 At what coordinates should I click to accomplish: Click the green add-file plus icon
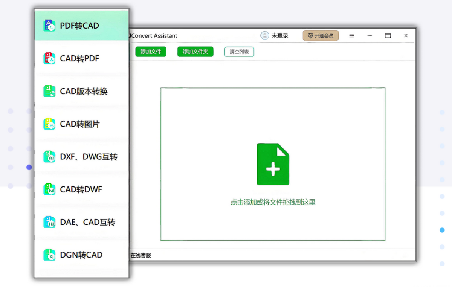click(x=273, y=164)
